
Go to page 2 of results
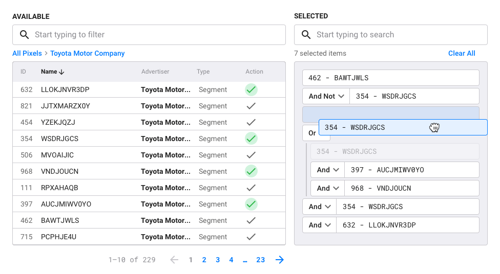coord(204,260)
